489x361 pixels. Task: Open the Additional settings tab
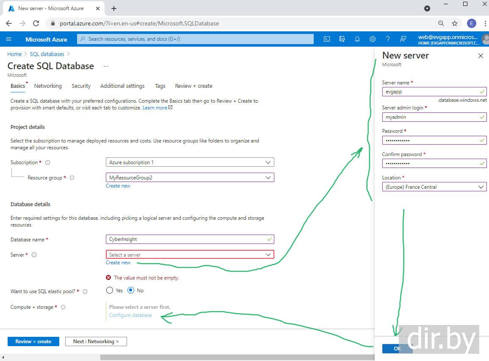point(122,86)
